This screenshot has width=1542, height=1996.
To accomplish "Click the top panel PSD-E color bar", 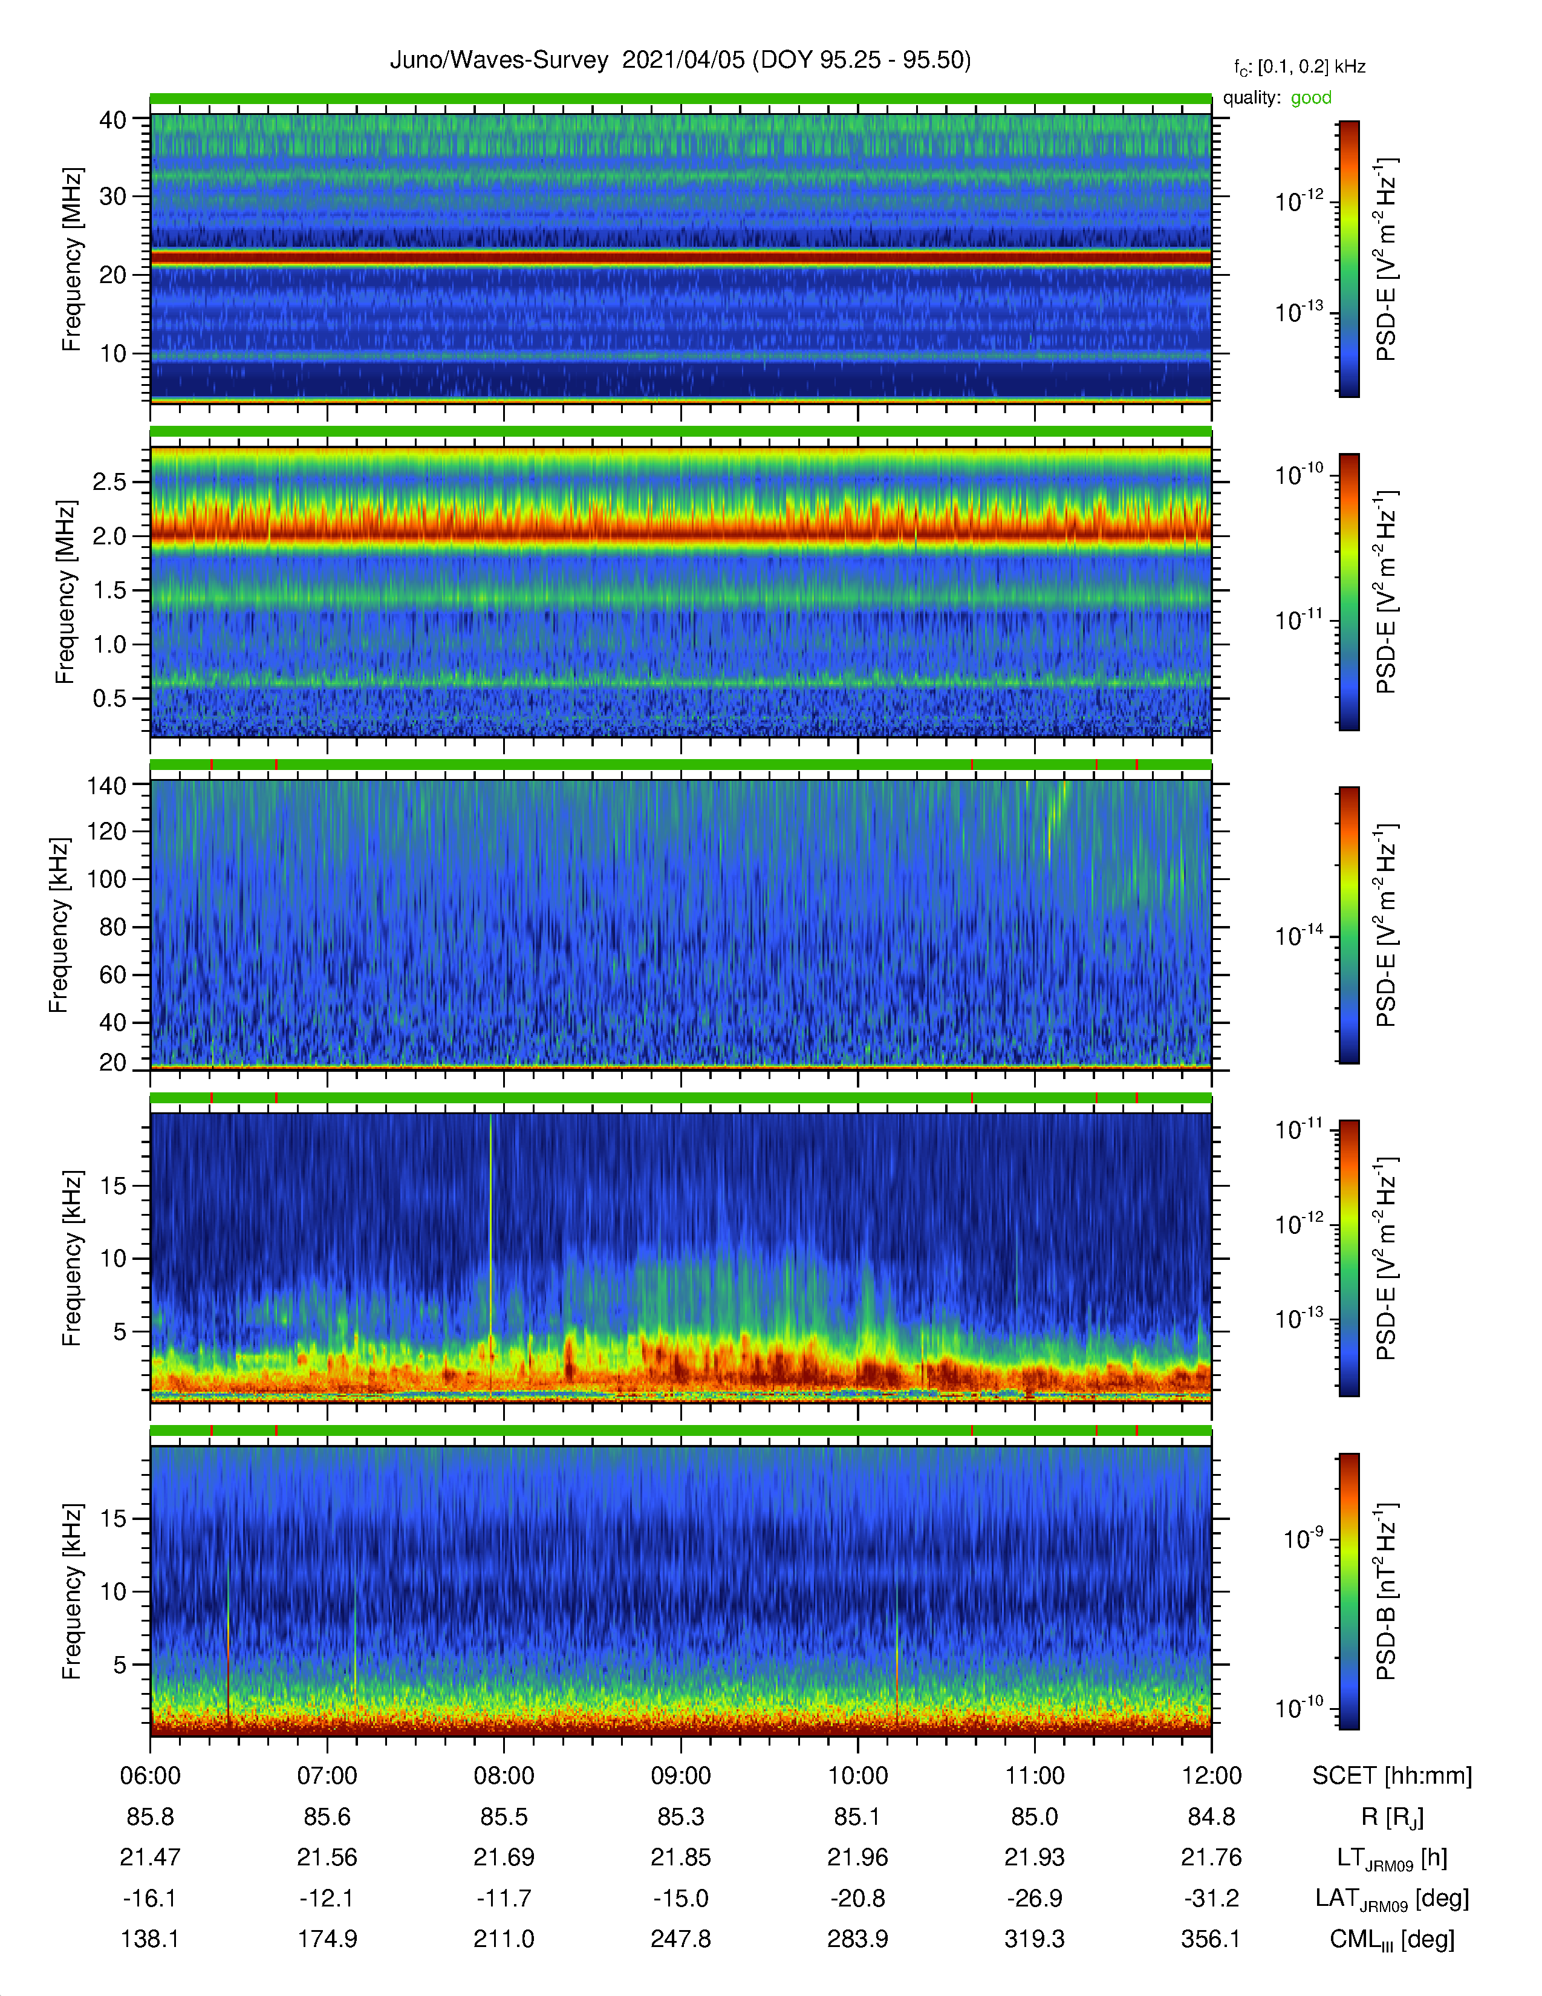I will point(1349,259).
